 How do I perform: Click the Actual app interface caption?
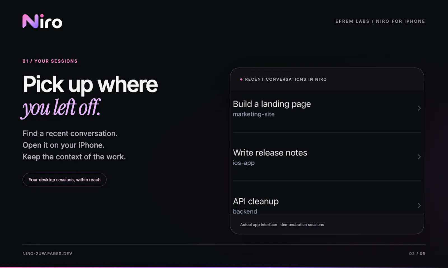(x=282, y=225)
